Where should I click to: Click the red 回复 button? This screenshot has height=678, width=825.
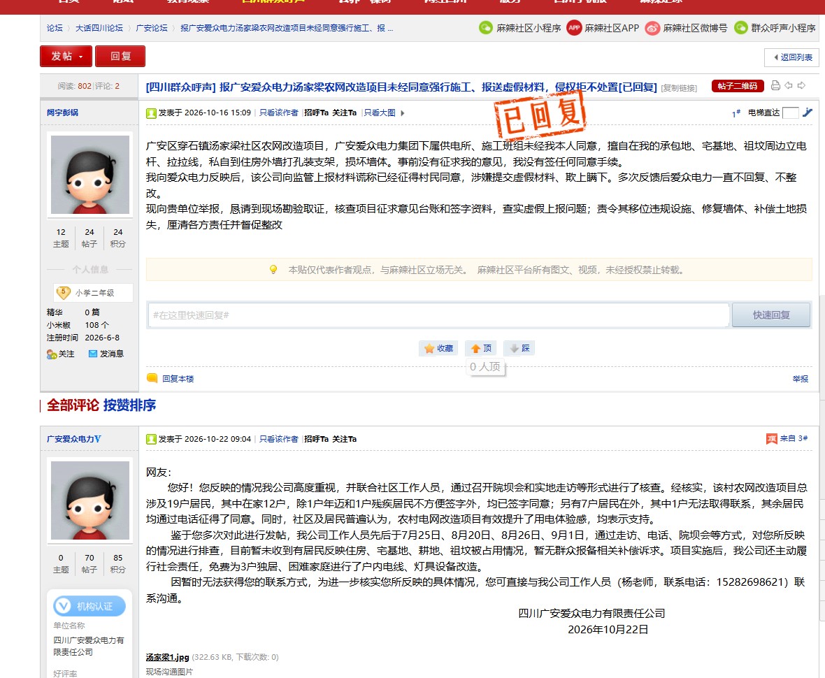coord(120,57)
